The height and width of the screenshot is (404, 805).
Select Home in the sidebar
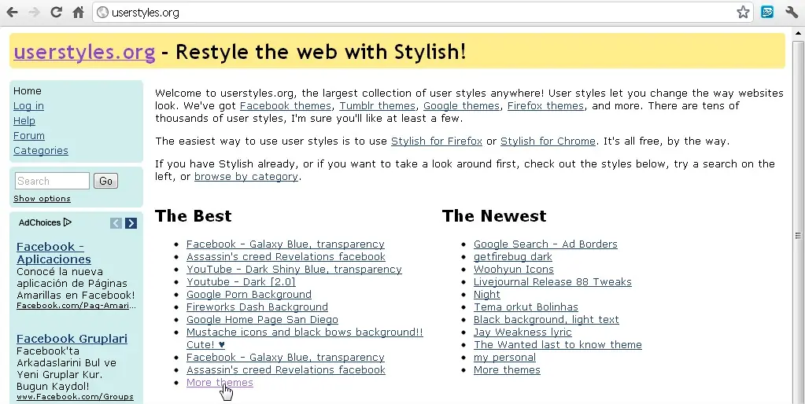(x=28, y=90)
